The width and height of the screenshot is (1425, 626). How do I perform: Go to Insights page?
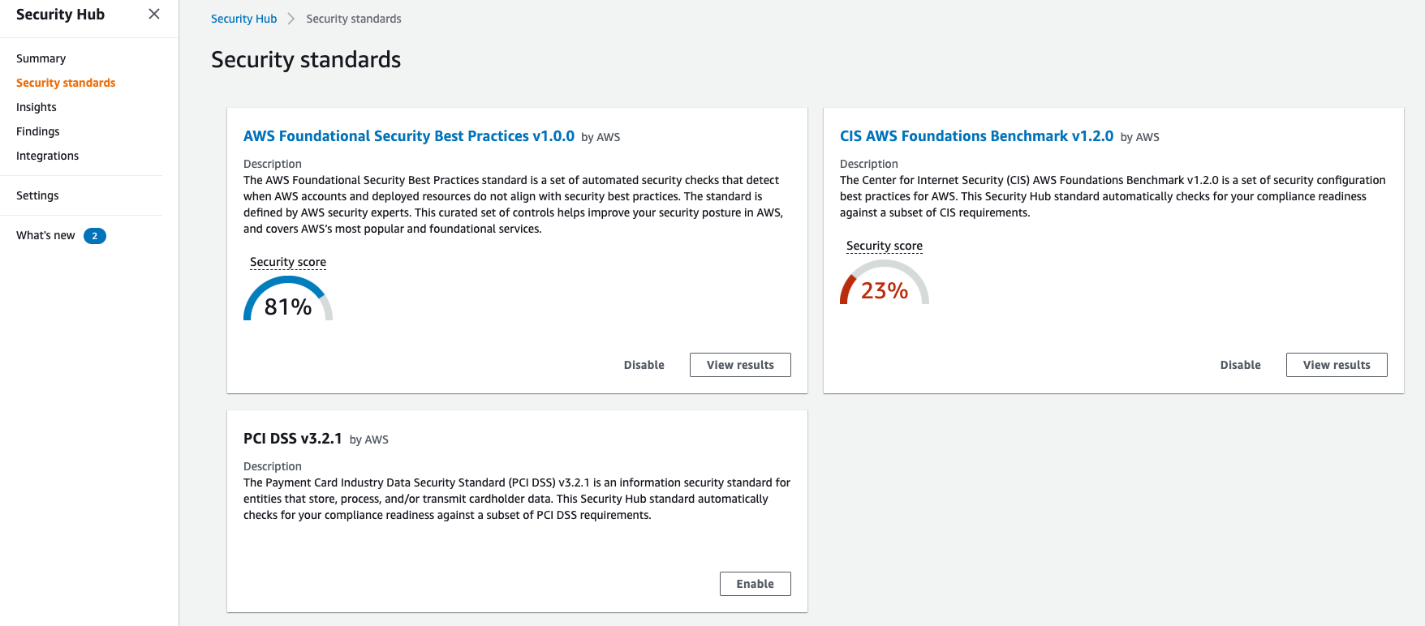click(x=37, y=107)
